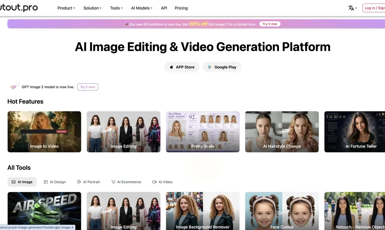Open the Product dropdown menu
This screenshot has height=230, width=385.
[66, 8]
